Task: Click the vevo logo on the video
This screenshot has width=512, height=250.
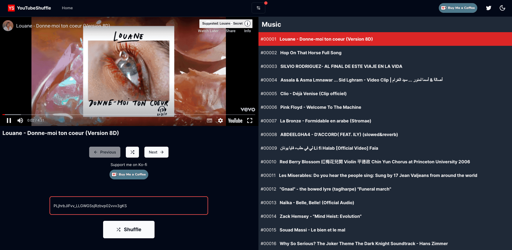Action: [x=248, y=109]
